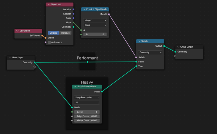217x134 pixels.
Task: Open the Switch node's Geometry type dropdown
Action: point(150,52)
